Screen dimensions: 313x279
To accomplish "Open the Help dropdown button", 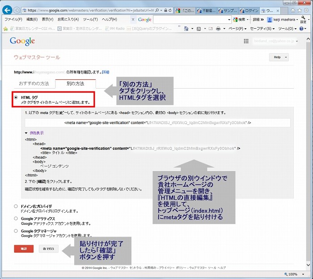I will click(279, 57).
